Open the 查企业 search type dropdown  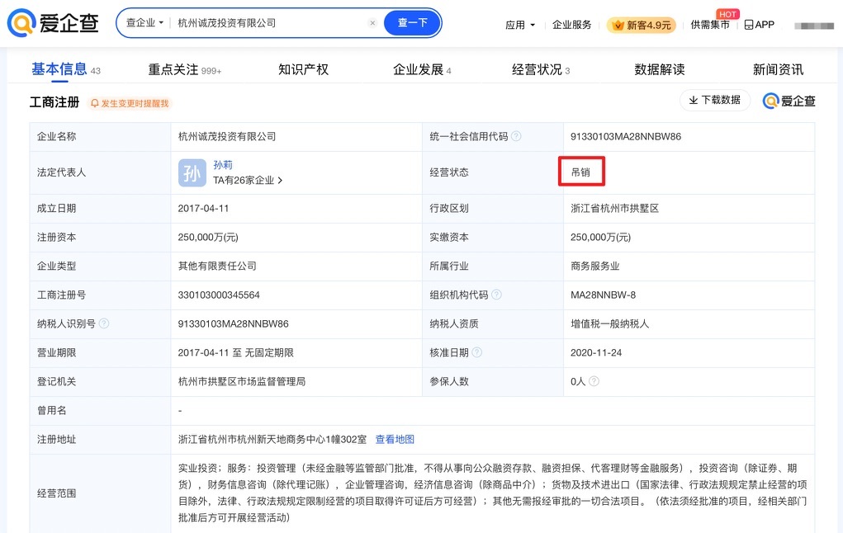pos(144,23)
